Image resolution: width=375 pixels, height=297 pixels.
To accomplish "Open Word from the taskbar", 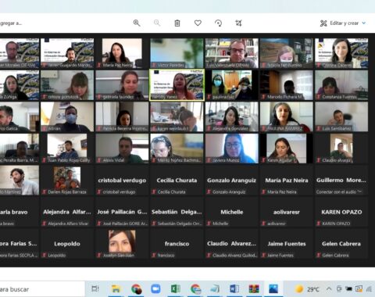I will 234,288.
